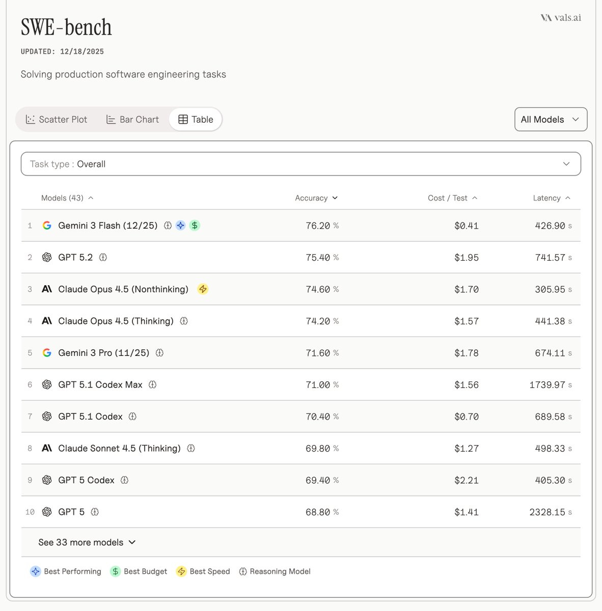Click the Anthropic logo by Claude Opus 4.5 (Thinking)
The image size is (602, 611).
click(x=47, y=321)
